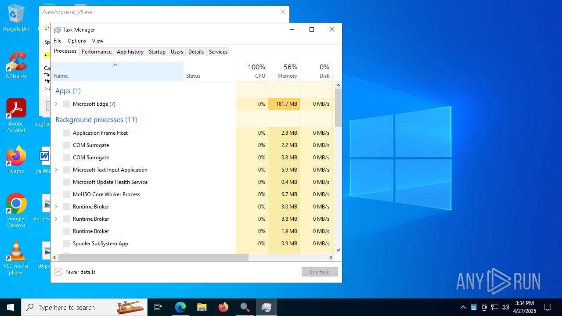Image resolution: width=562 pixels, height=316 pixels.
Task: Click the clock showing 3:34 PM
Action: click(x=525, y=307)
